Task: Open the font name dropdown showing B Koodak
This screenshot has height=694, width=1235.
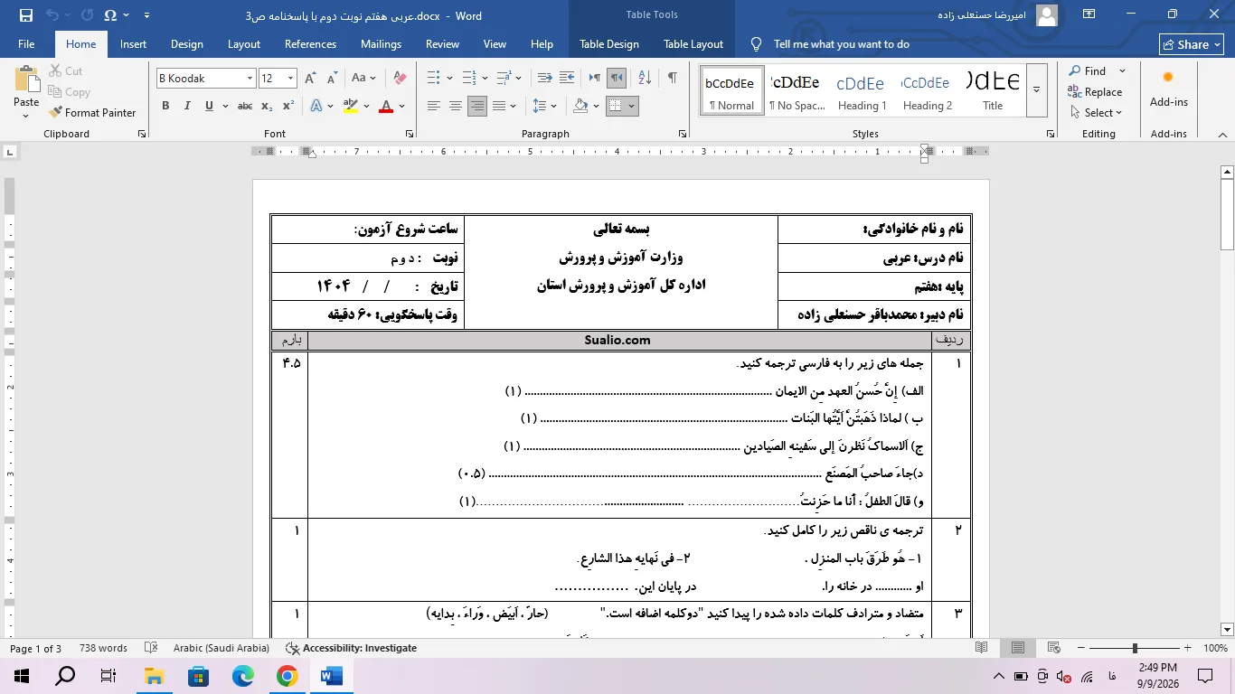Action: pos(250,79)
